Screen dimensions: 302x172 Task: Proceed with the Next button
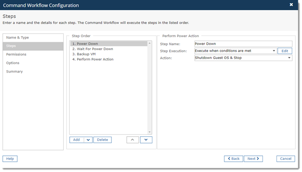pos(253,159)
